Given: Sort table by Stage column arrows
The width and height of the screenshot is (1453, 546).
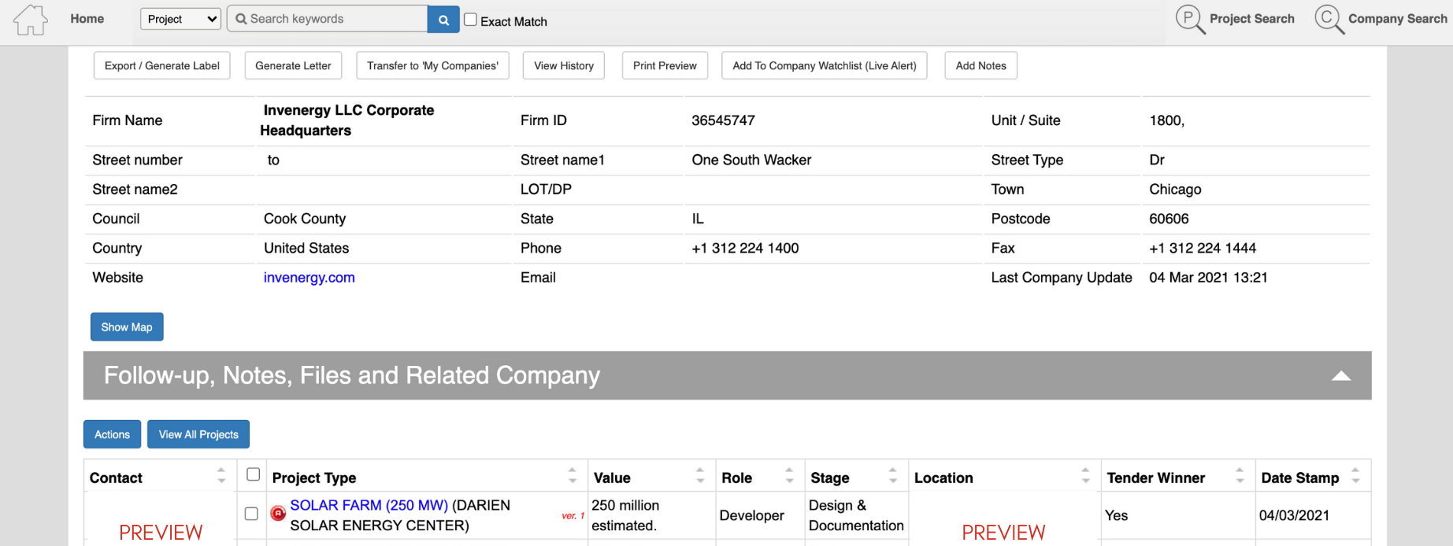Looking at the screenshot, I should pyautogui.click(x=892, y=475).
